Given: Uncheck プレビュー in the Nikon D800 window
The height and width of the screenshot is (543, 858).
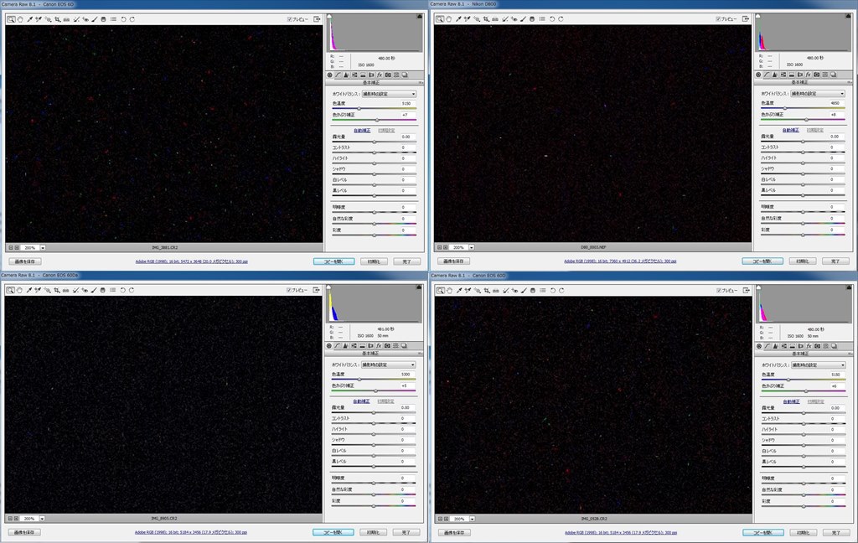Looking at the screenshot, I should [x=719, y=18].
